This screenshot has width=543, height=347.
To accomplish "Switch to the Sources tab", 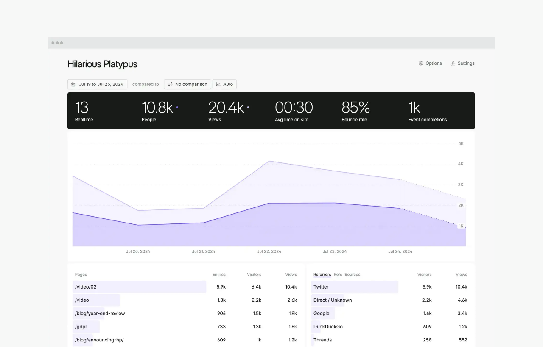I will (353, 275).
